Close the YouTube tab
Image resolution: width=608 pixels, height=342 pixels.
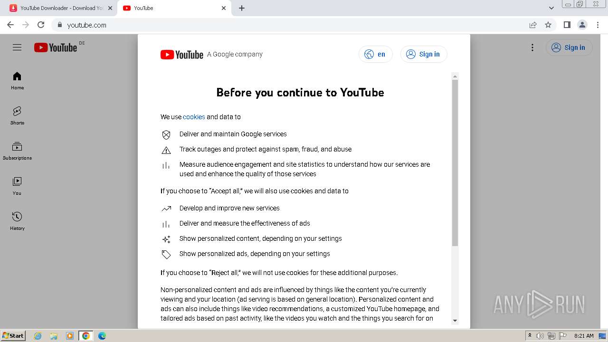click(224, 8)
